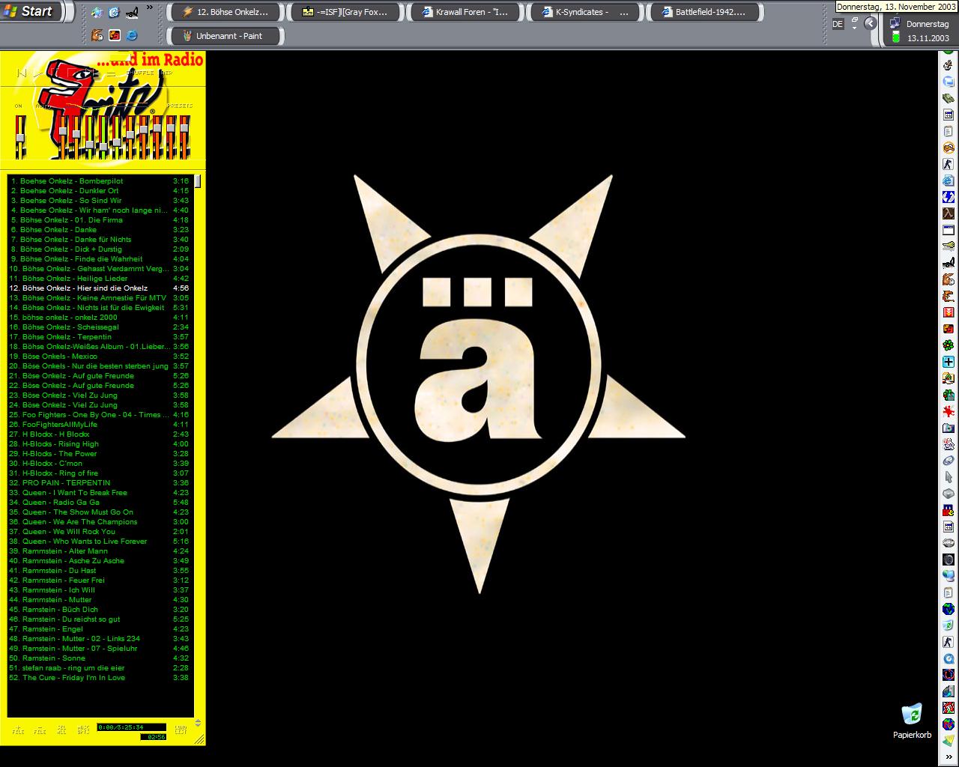Image resolution: width=959 pixels, height=767 pixels.
Task: Click the mouse cursor arrow icon in sidebar
Action: (948, 477)
